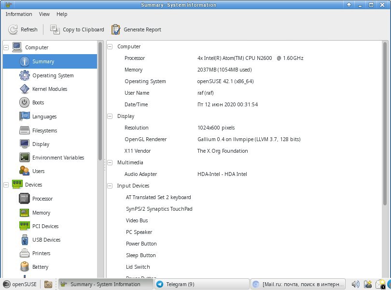Open the PCI Devices card icon
The image size is (391, 290).
[25, 226]
